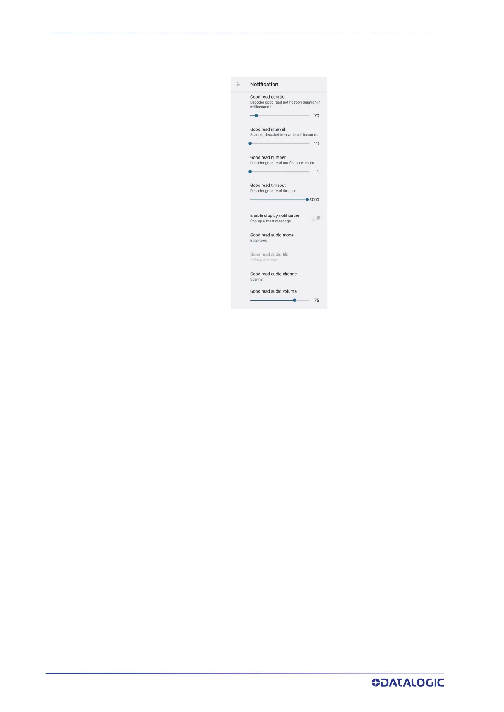This screenshot has width=504, height=712.
Task: Click the Notification page title
Action: click(264, 84)
